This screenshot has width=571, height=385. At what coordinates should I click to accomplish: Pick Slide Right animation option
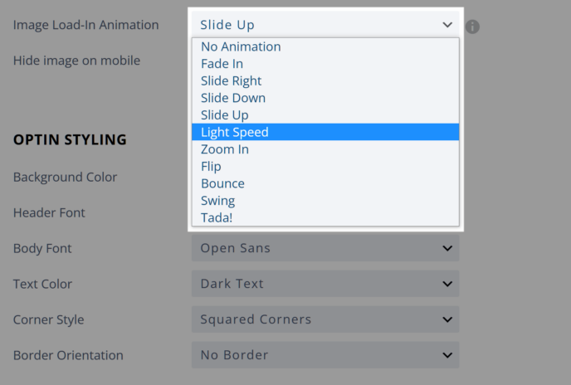[x=325, y=80]
